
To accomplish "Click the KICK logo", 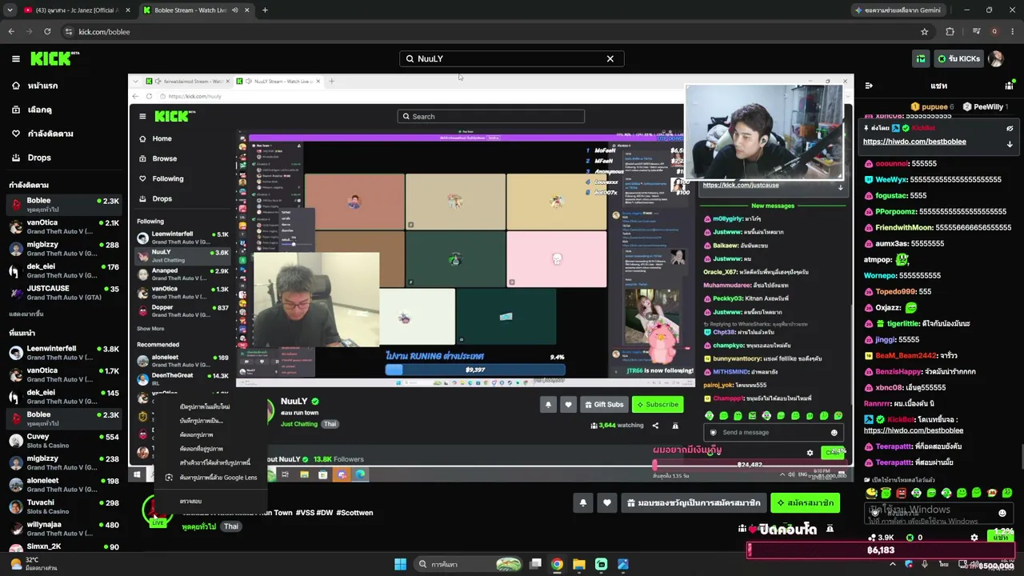I will point(54,58).
